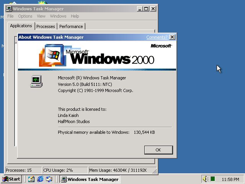Image resolution: width=245 pixels, height=184 pixels.
Task: Open the Help menu in Task Manager
Action: coord(75,16)
